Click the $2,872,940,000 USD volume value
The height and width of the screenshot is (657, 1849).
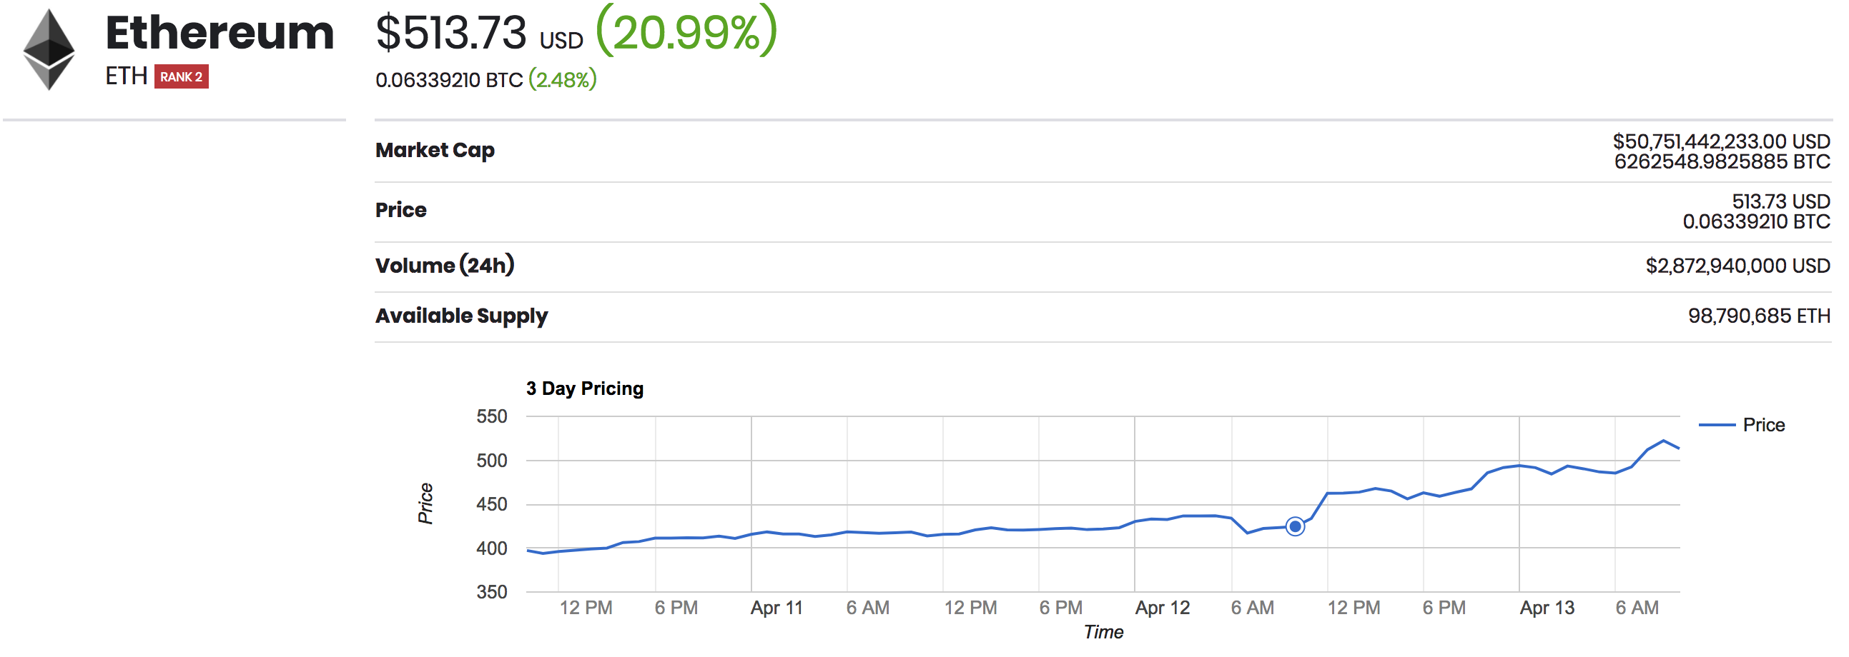pyautogui.click(x=1737, y=266)
